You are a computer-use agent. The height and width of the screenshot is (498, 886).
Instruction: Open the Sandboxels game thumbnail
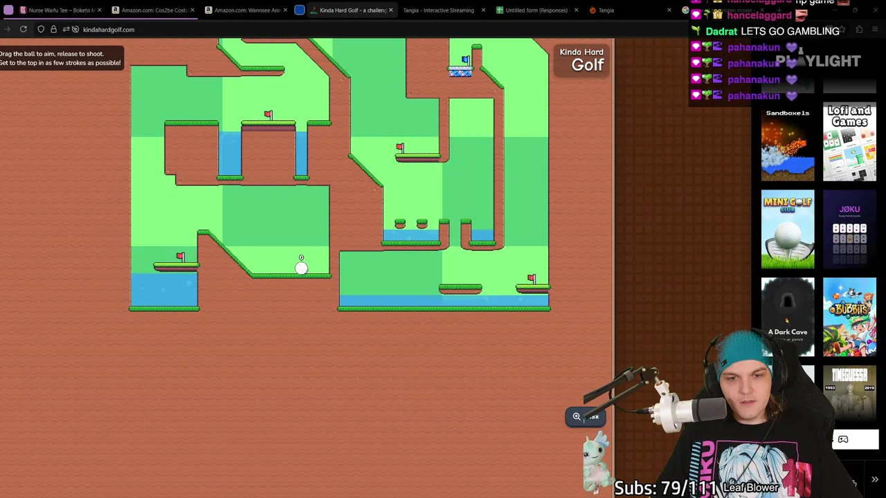(x=788, y=142)
